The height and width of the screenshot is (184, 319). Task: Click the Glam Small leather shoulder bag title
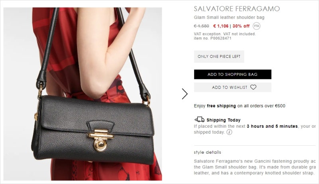tap(229, 18)
